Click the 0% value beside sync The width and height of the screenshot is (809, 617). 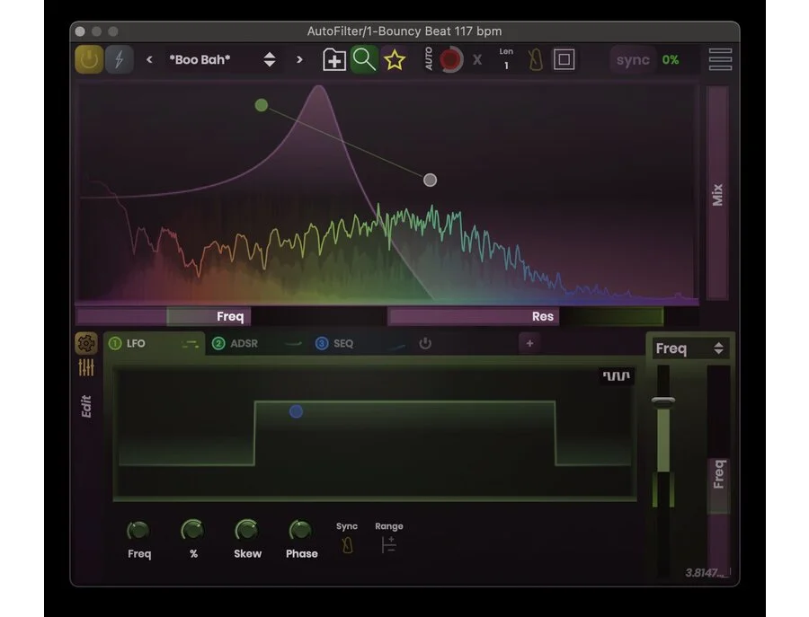(671, 60)
